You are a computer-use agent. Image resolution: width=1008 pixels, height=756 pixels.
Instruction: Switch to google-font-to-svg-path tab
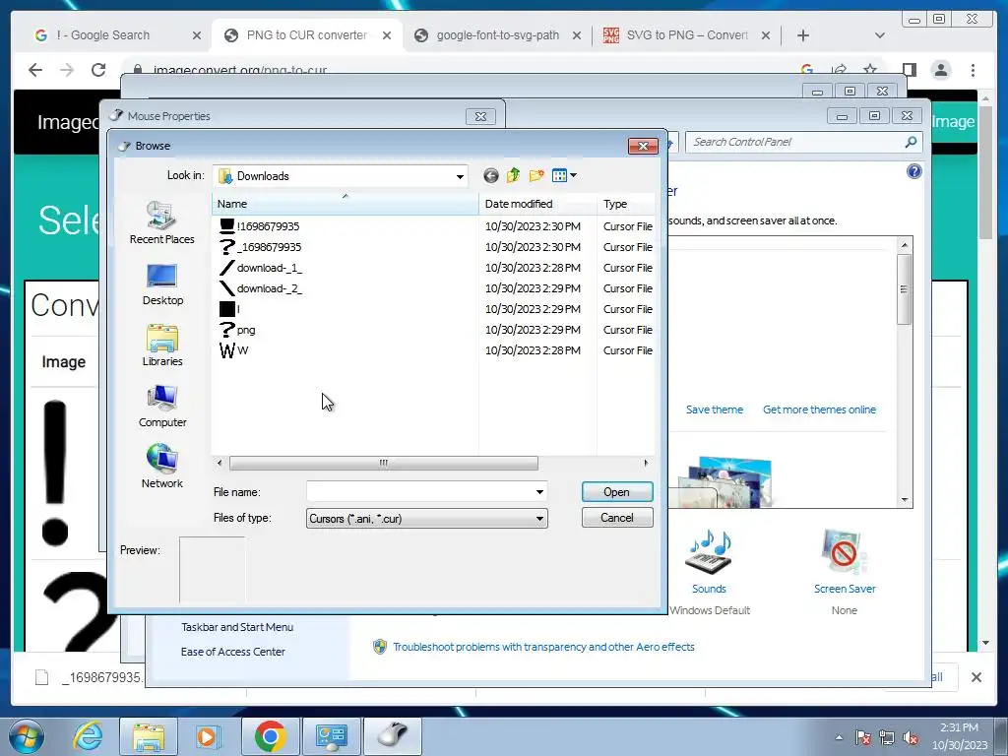click(497, 35)
